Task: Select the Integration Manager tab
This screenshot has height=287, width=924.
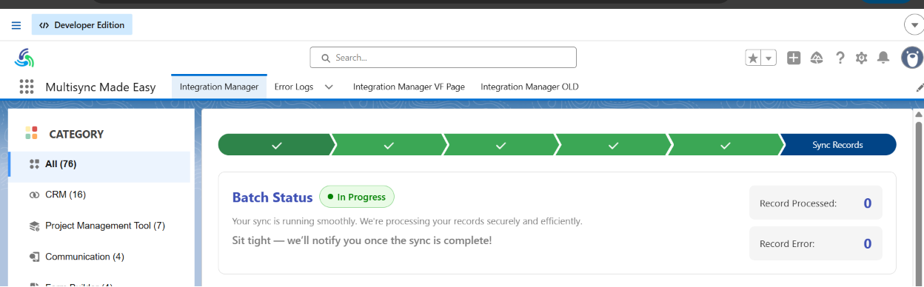Action: coord(219,87)
